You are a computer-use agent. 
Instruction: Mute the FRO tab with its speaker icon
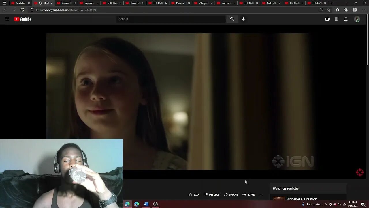[x=40, y=3]
